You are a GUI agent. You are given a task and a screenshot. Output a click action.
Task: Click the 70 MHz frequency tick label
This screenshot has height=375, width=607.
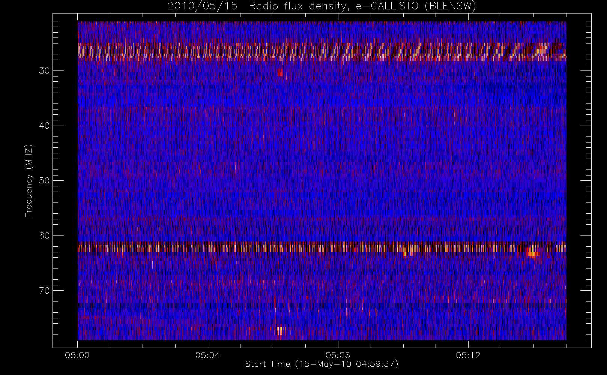coord(44,291)
